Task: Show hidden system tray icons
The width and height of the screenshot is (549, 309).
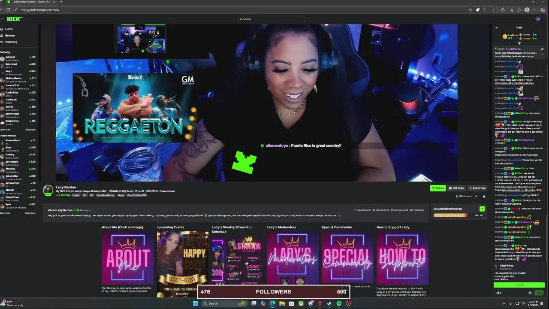Action: click(504, 303)
